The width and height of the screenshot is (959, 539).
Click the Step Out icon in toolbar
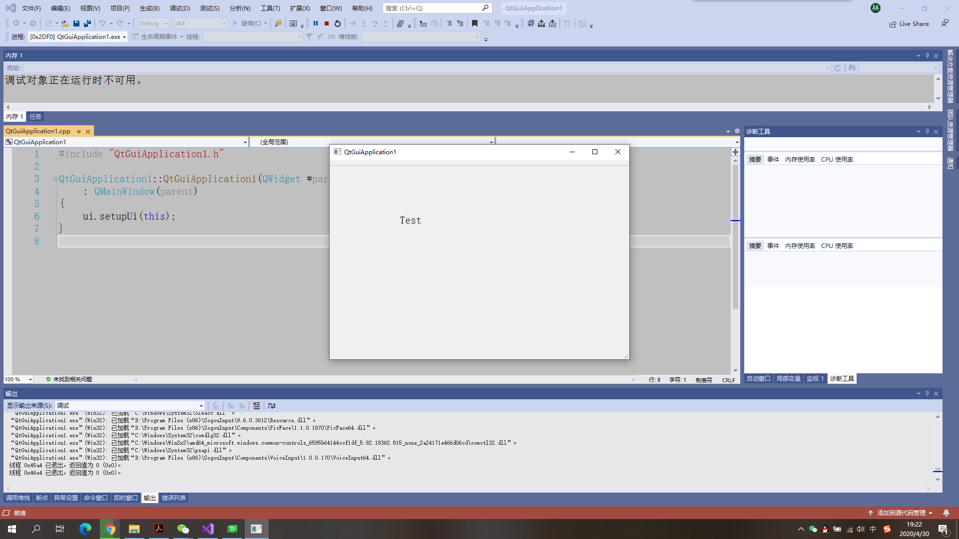pos(385,23)
